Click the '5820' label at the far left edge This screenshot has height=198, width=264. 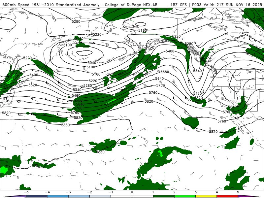click(x=6, y=113)
